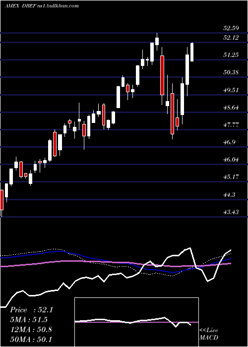
Task: Click the 46.04 price level label
Action: coord(231,160)
